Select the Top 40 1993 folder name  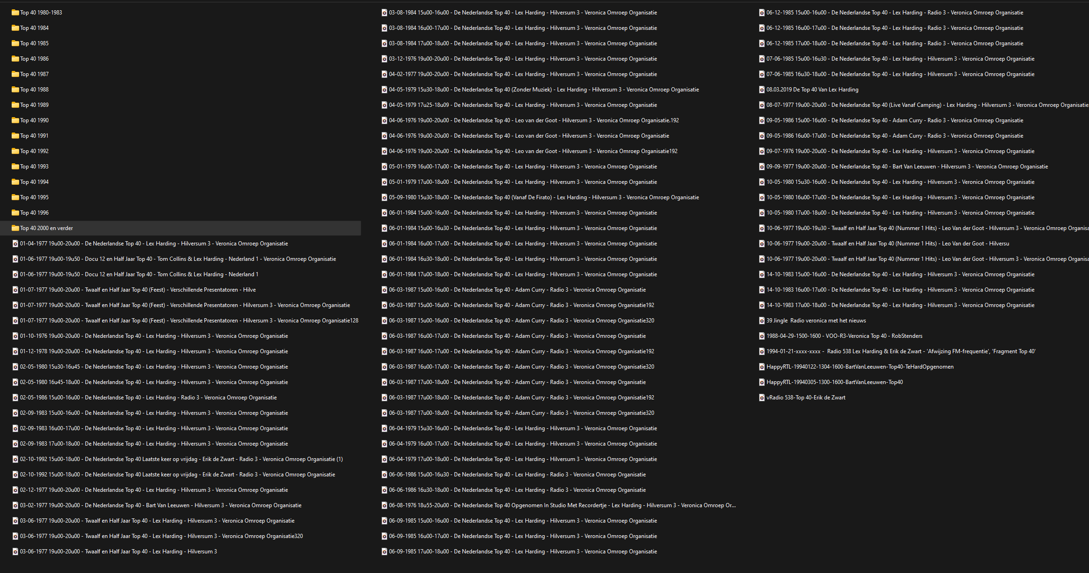pyautogui.click(x=34, y=167)
